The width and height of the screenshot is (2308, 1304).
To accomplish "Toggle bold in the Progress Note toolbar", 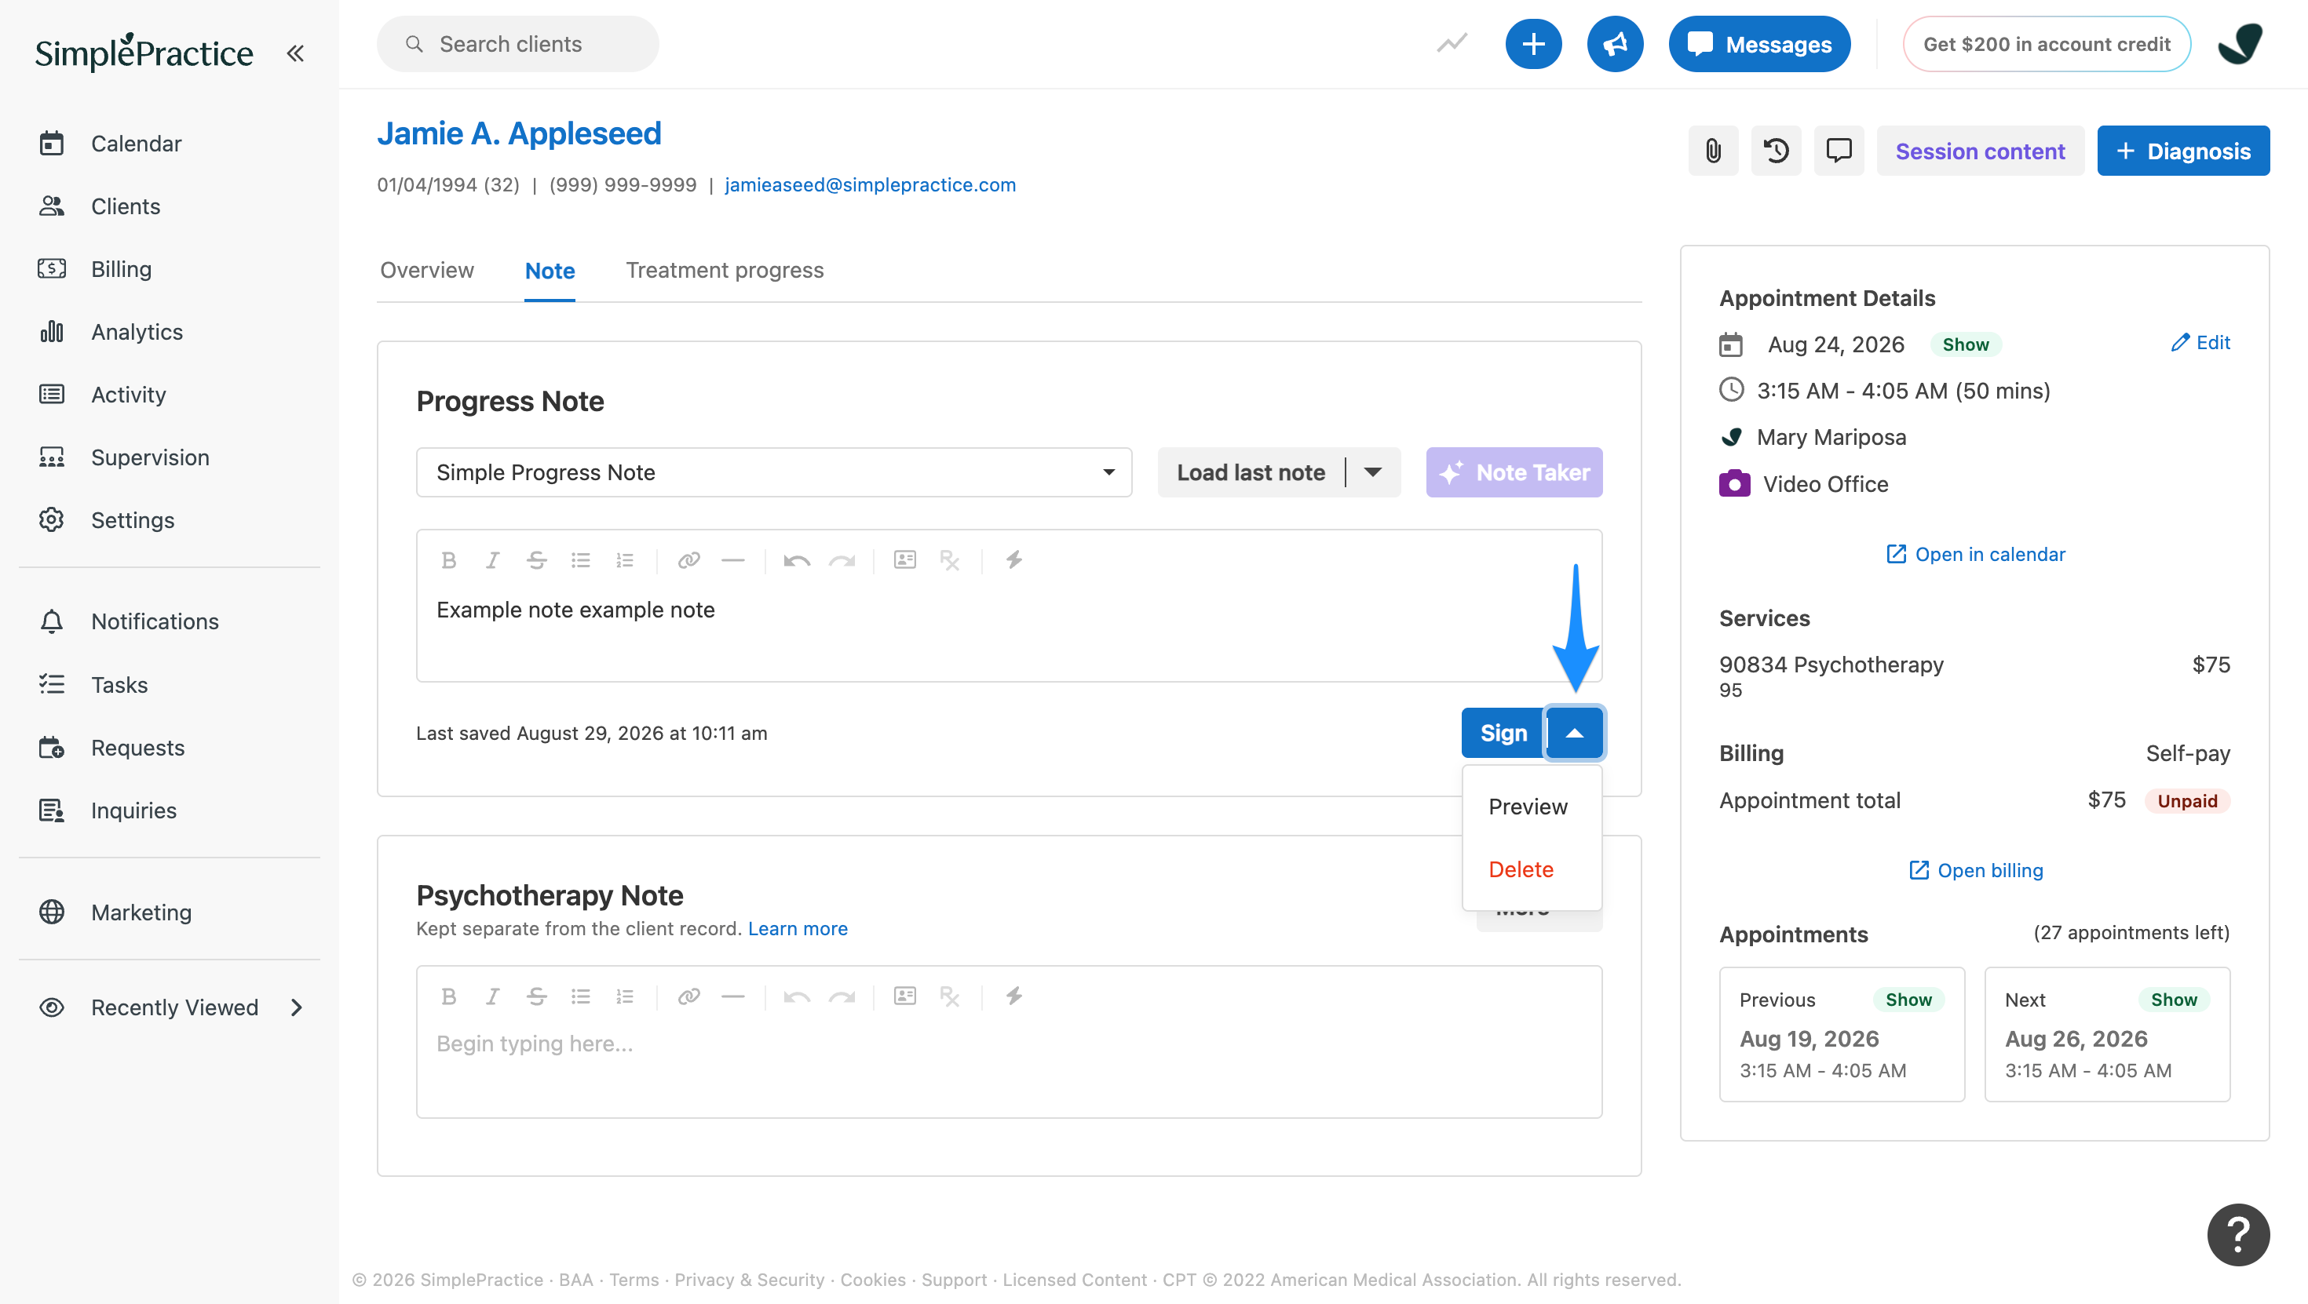I will 449,559.
